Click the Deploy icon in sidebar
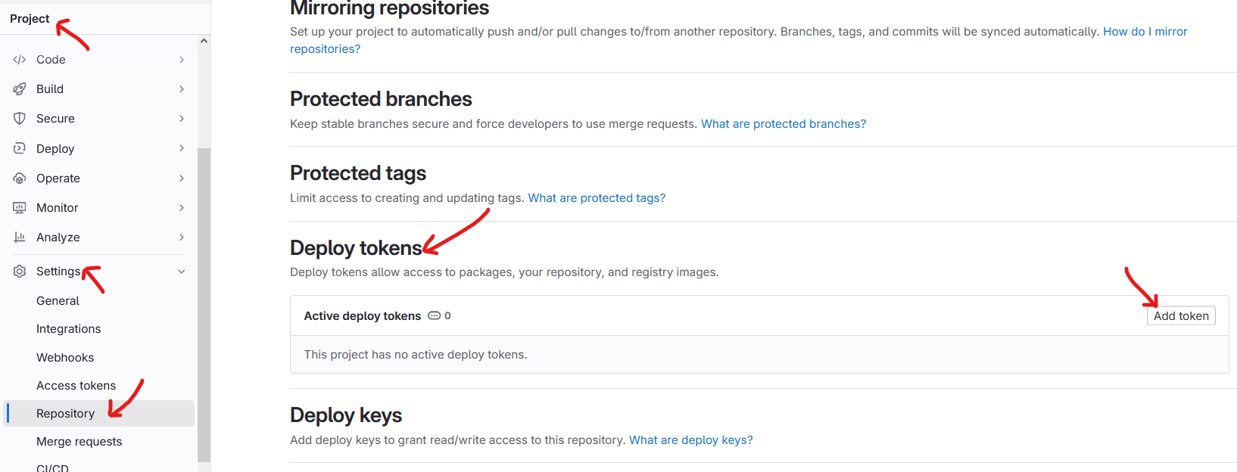The width and height of the screenshot is (1237, 472). click(20, 148)
